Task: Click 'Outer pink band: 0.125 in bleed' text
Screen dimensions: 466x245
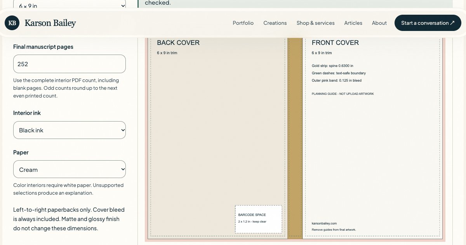Action: pos(337,81)
